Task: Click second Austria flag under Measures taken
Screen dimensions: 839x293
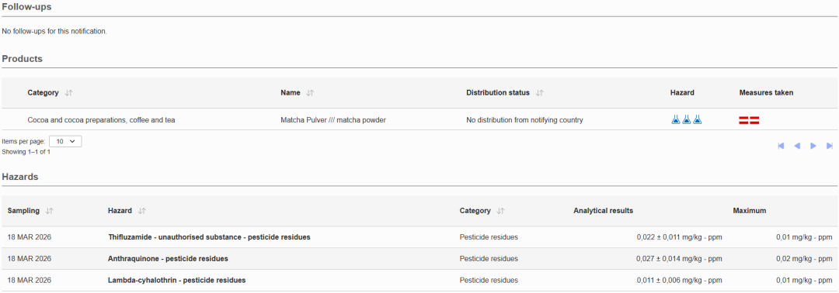Action: point(754,121)
